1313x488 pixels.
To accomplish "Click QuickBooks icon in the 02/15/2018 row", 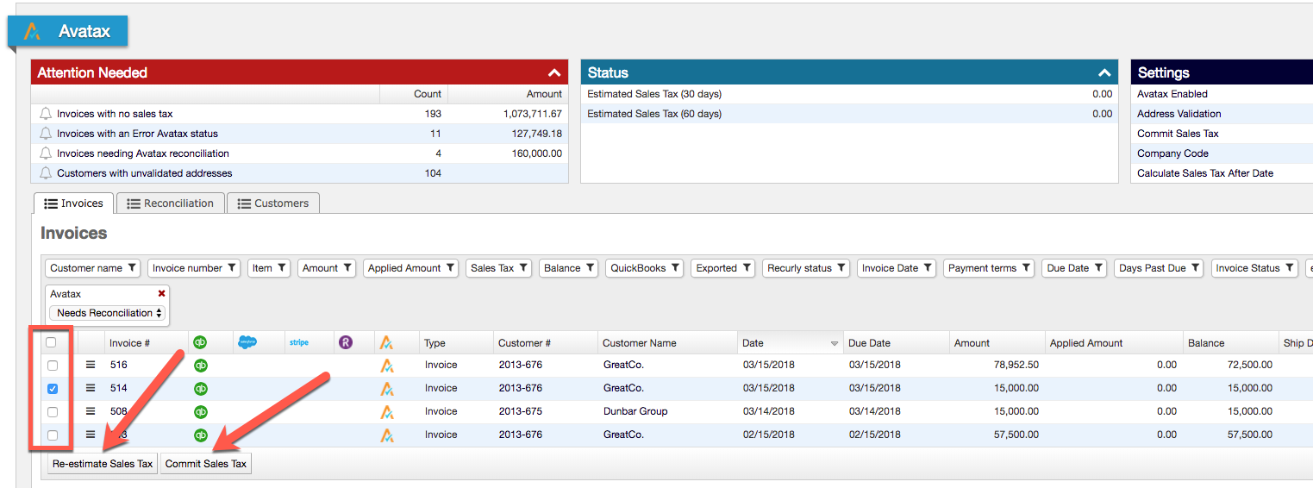I will click(x=201, y=435).
